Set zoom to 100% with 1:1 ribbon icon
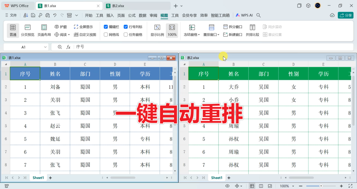Screen dimensions: 357x189 point(172,27)
